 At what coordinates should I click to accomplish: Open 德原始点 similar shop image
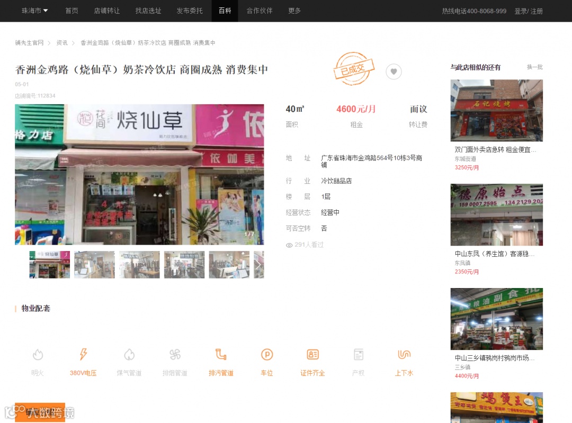(x=496, y=215)
